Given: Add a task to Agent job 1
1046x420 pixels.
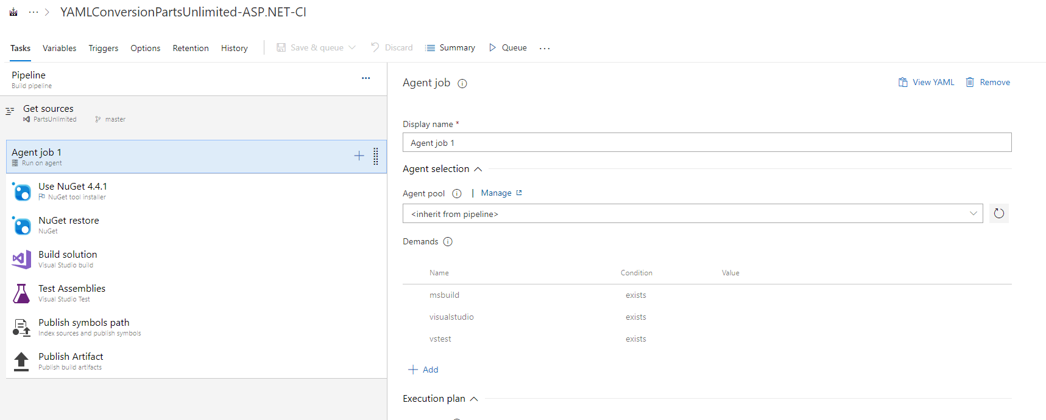Looking at the screenshot, I should click(x=359, y=156).
